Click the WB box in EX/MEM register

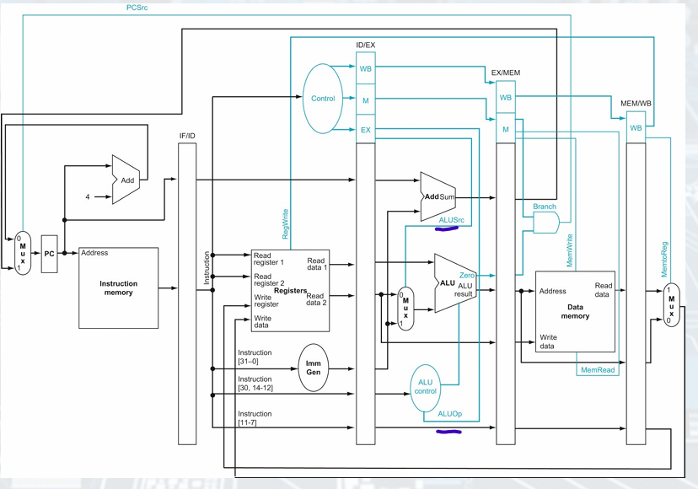pos(506,97)
